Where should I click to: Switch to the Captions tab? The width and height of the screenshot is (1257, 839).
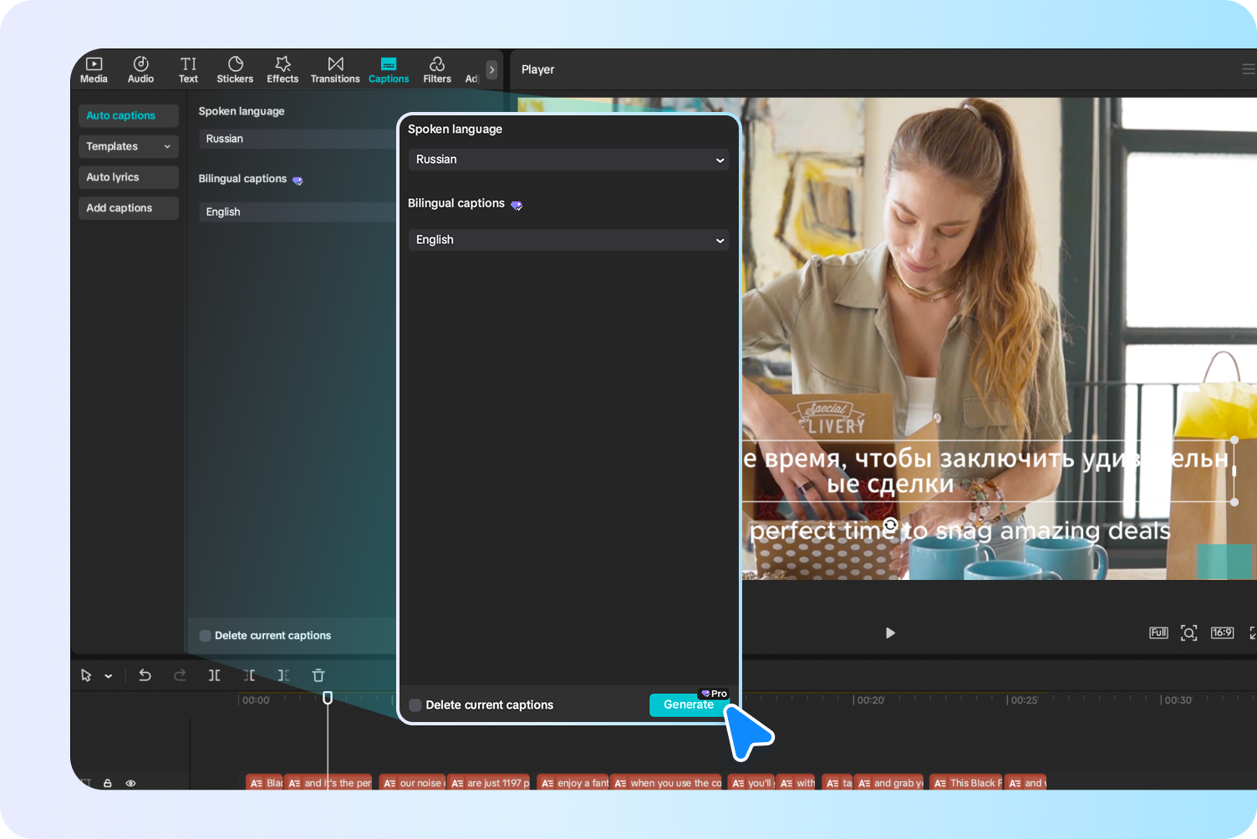coord(389,69)
